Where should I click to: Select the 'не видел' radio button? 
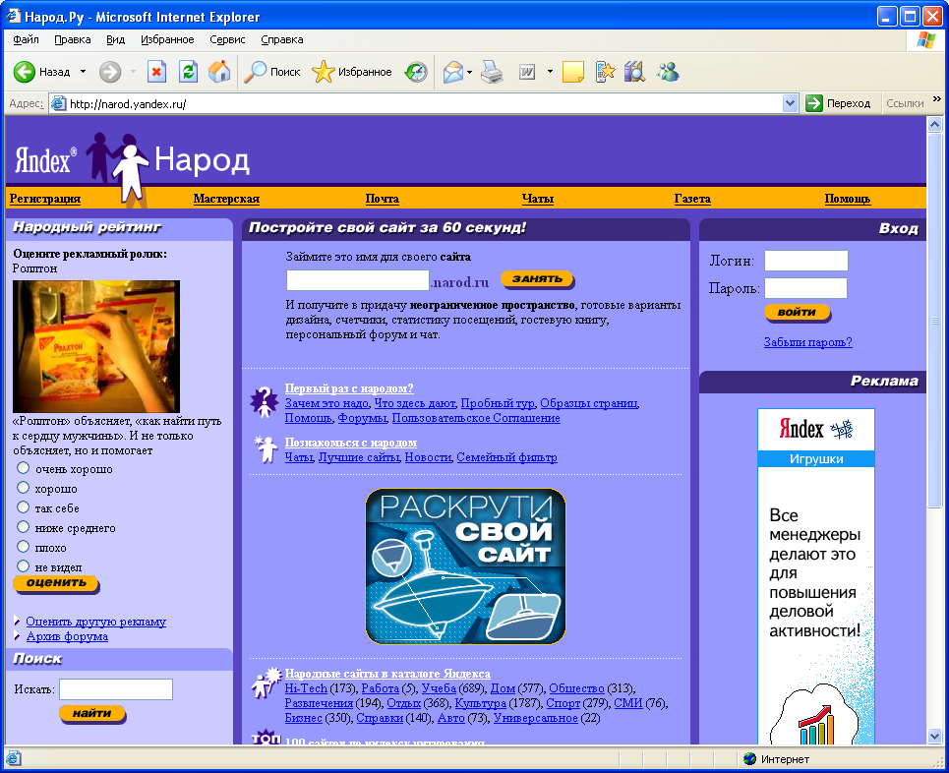[x=23, y=565]
